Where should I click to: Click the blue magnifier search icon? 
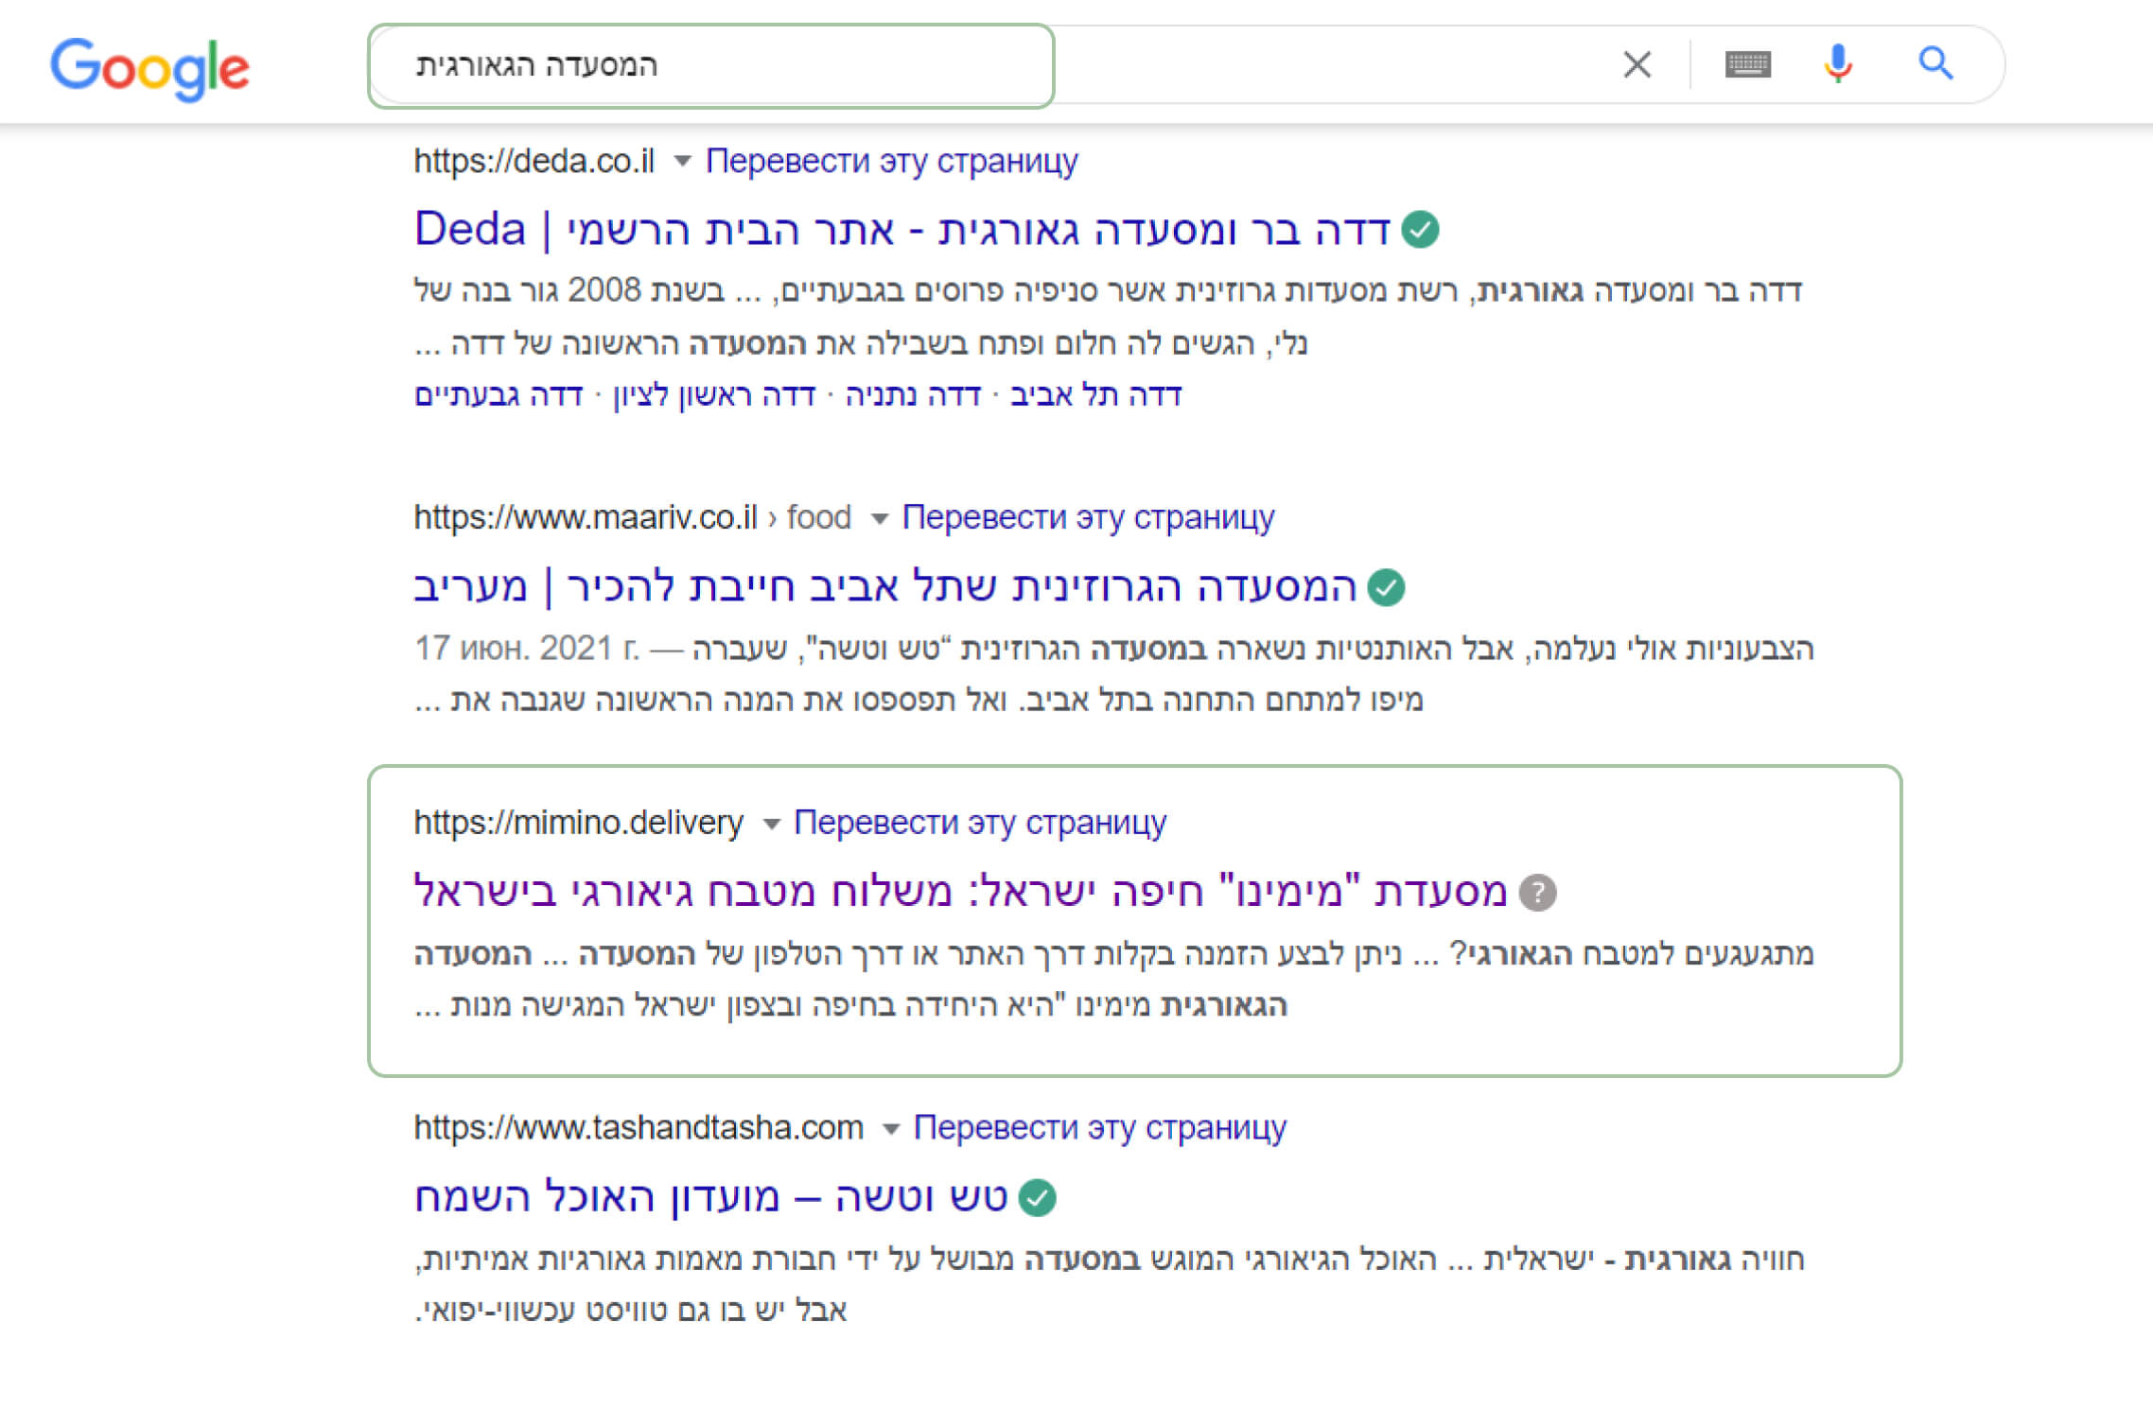(1935, 64)
